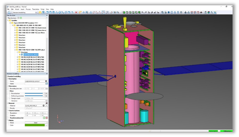Click the light bulb toolbar icon
The width and height of the screenshot is (239, 137).
point(178,12)
